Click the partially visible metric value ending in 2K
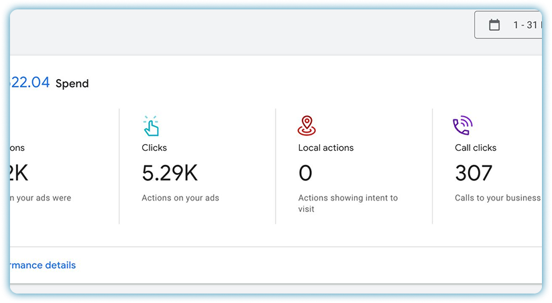This screenshot has width=552, height=303. tap(19, 173)
